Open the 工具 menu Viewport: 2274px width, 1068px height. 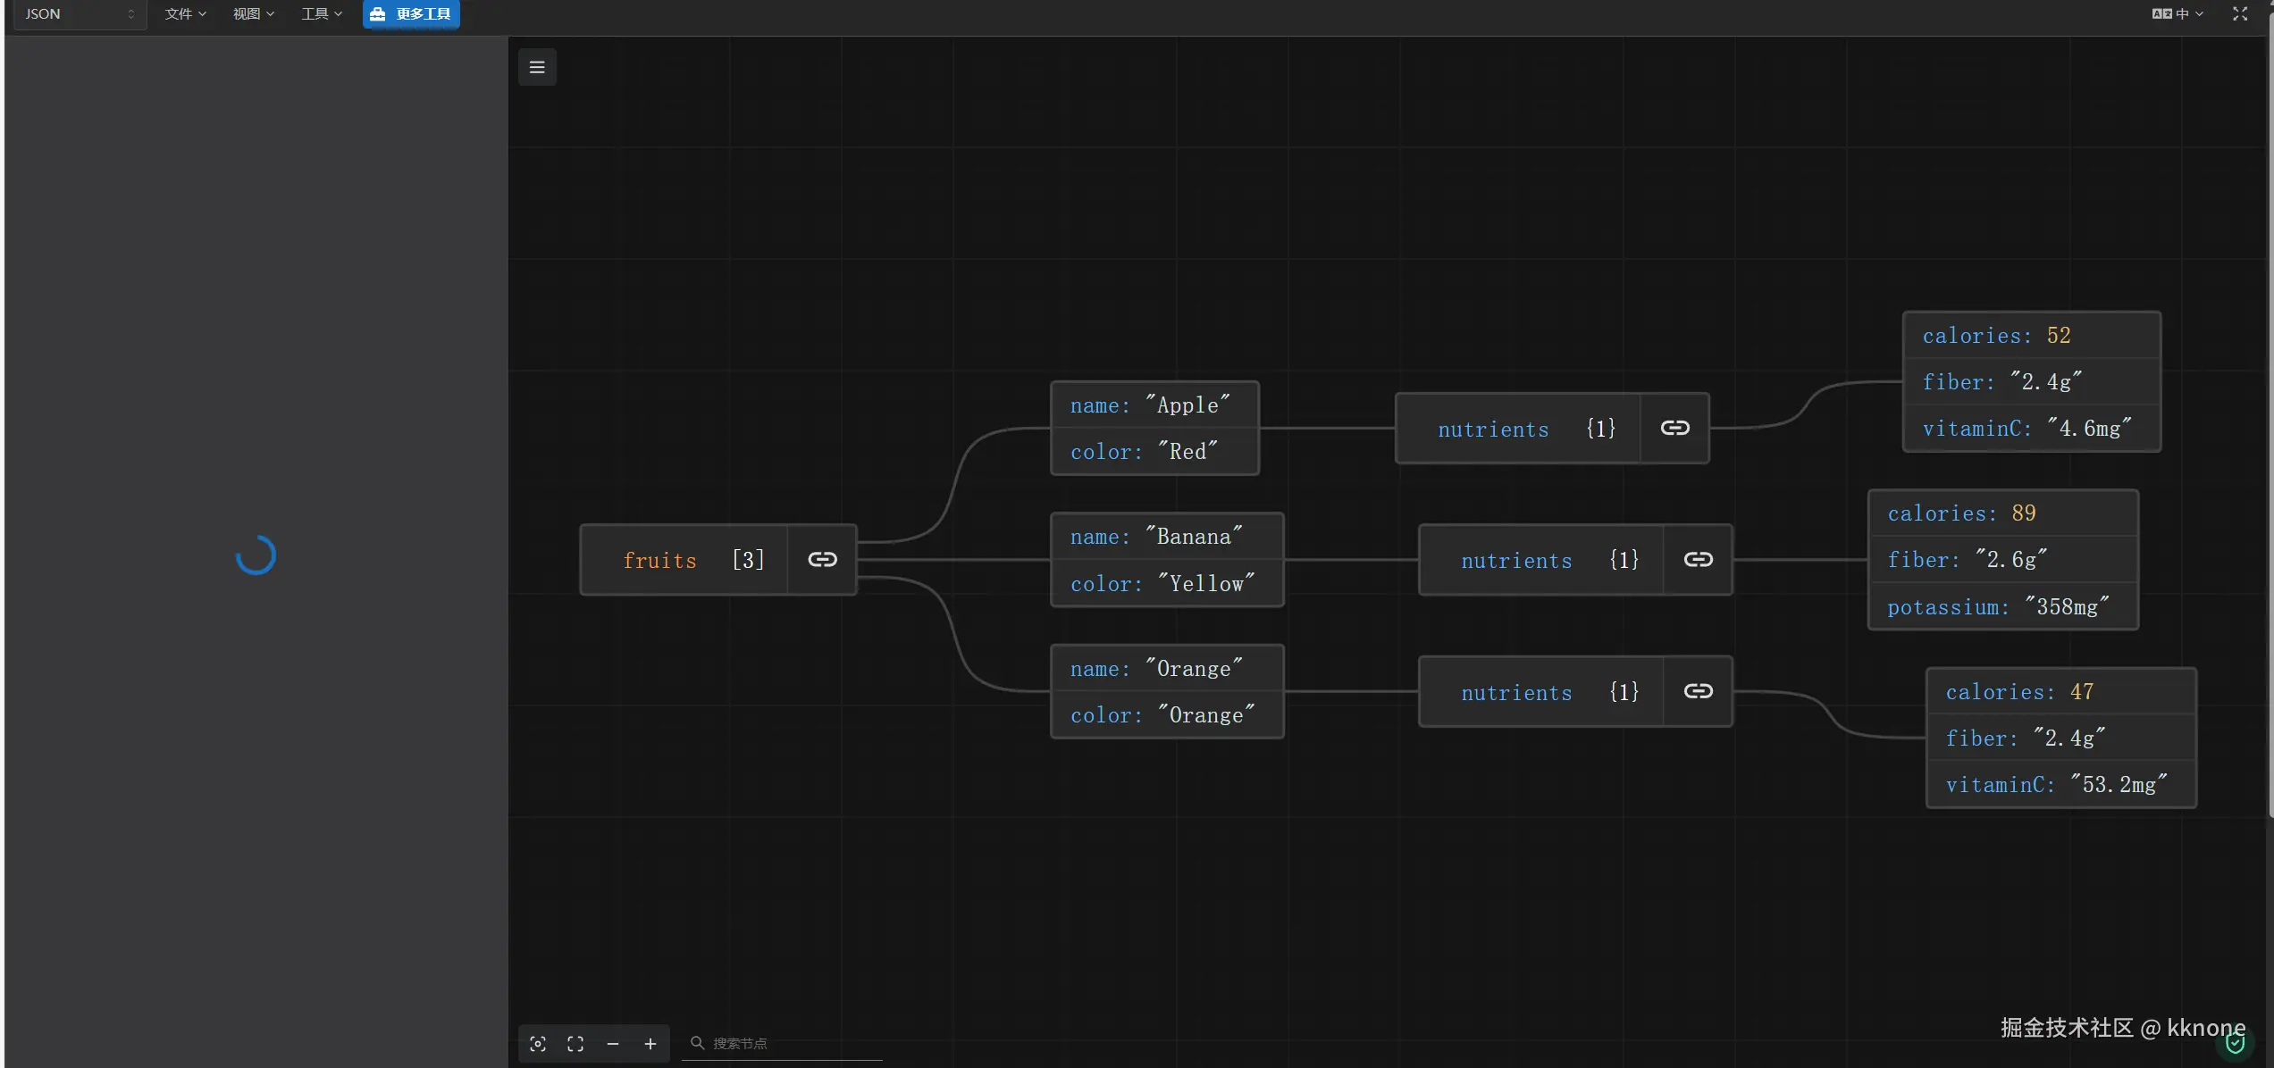click(x=321, y=13)
